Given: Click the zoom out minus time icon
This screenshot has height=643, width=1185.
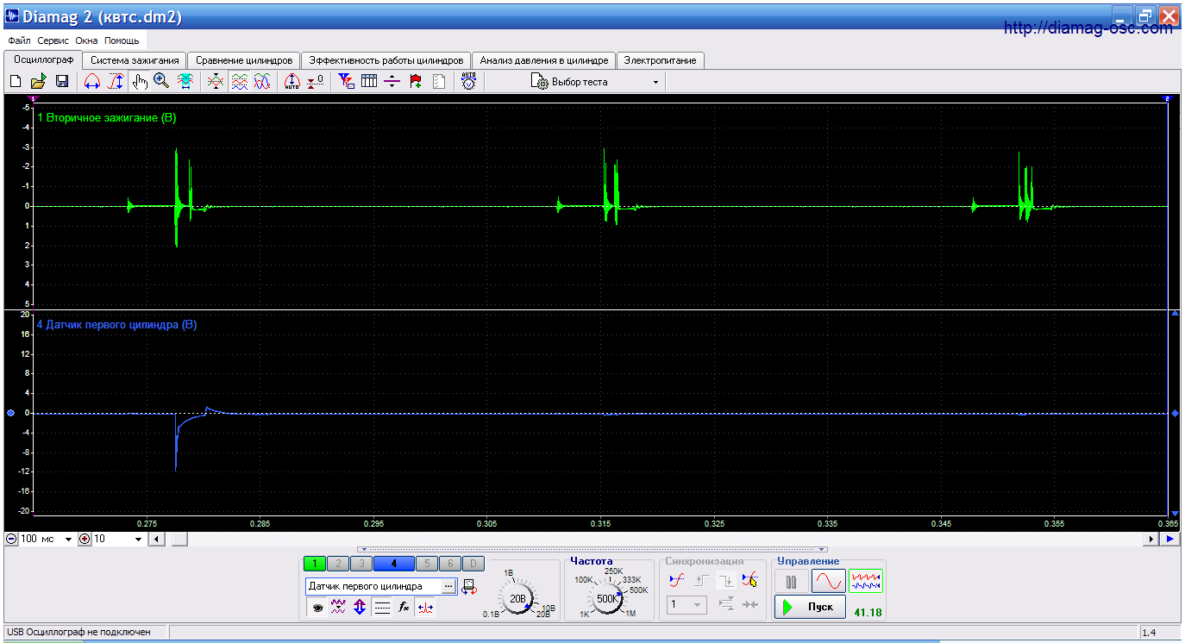Looking at the screenshot, I should (11, 540).
